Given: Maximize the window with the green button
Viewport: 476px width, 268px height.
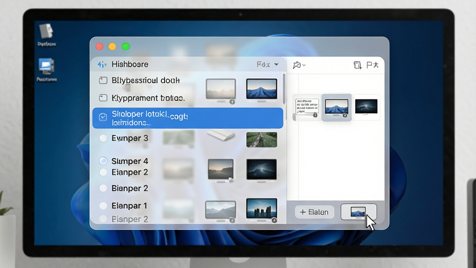Looking at the screenshot, I should [126, 47].
